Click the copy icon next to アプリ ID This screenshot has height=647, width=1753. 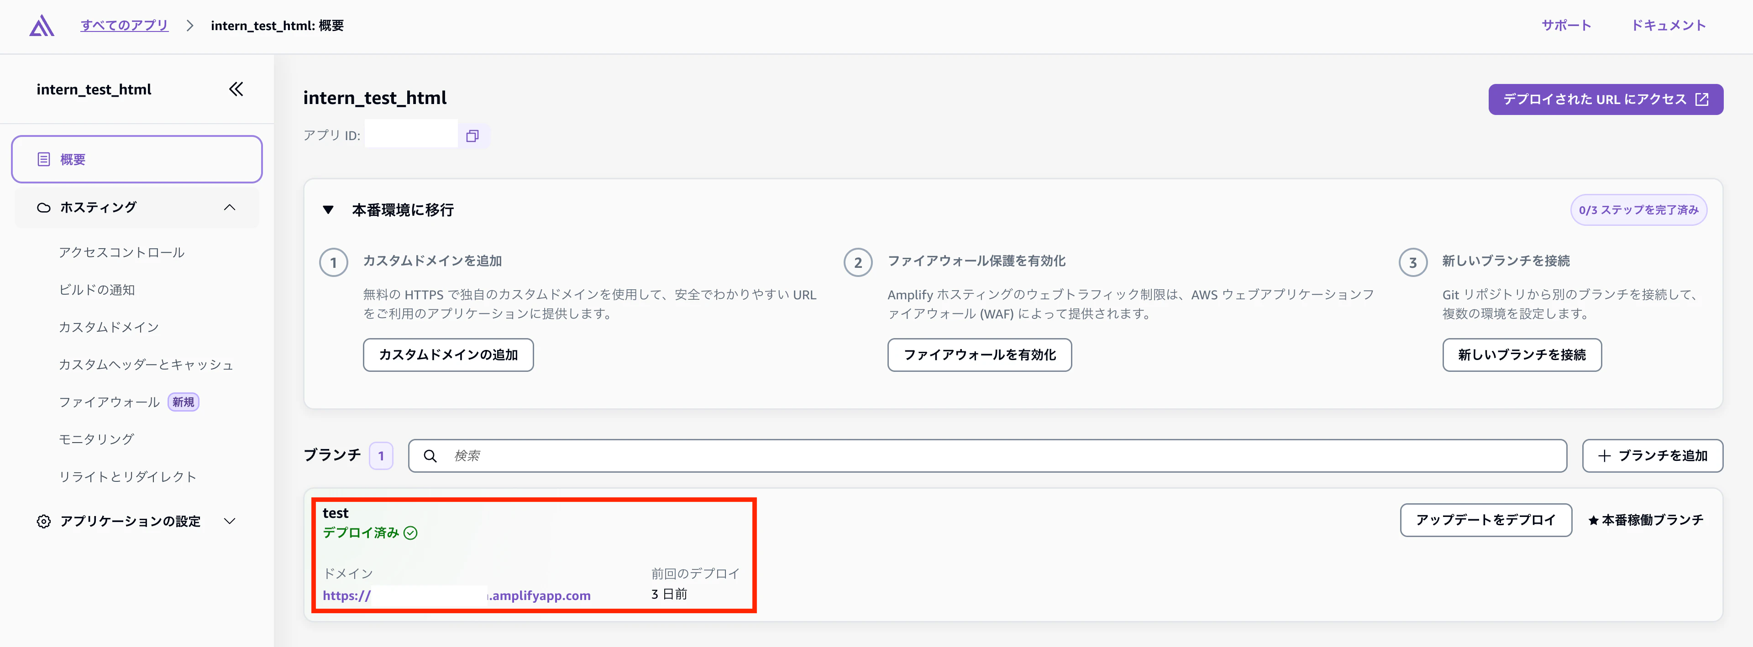pos(473,136)
